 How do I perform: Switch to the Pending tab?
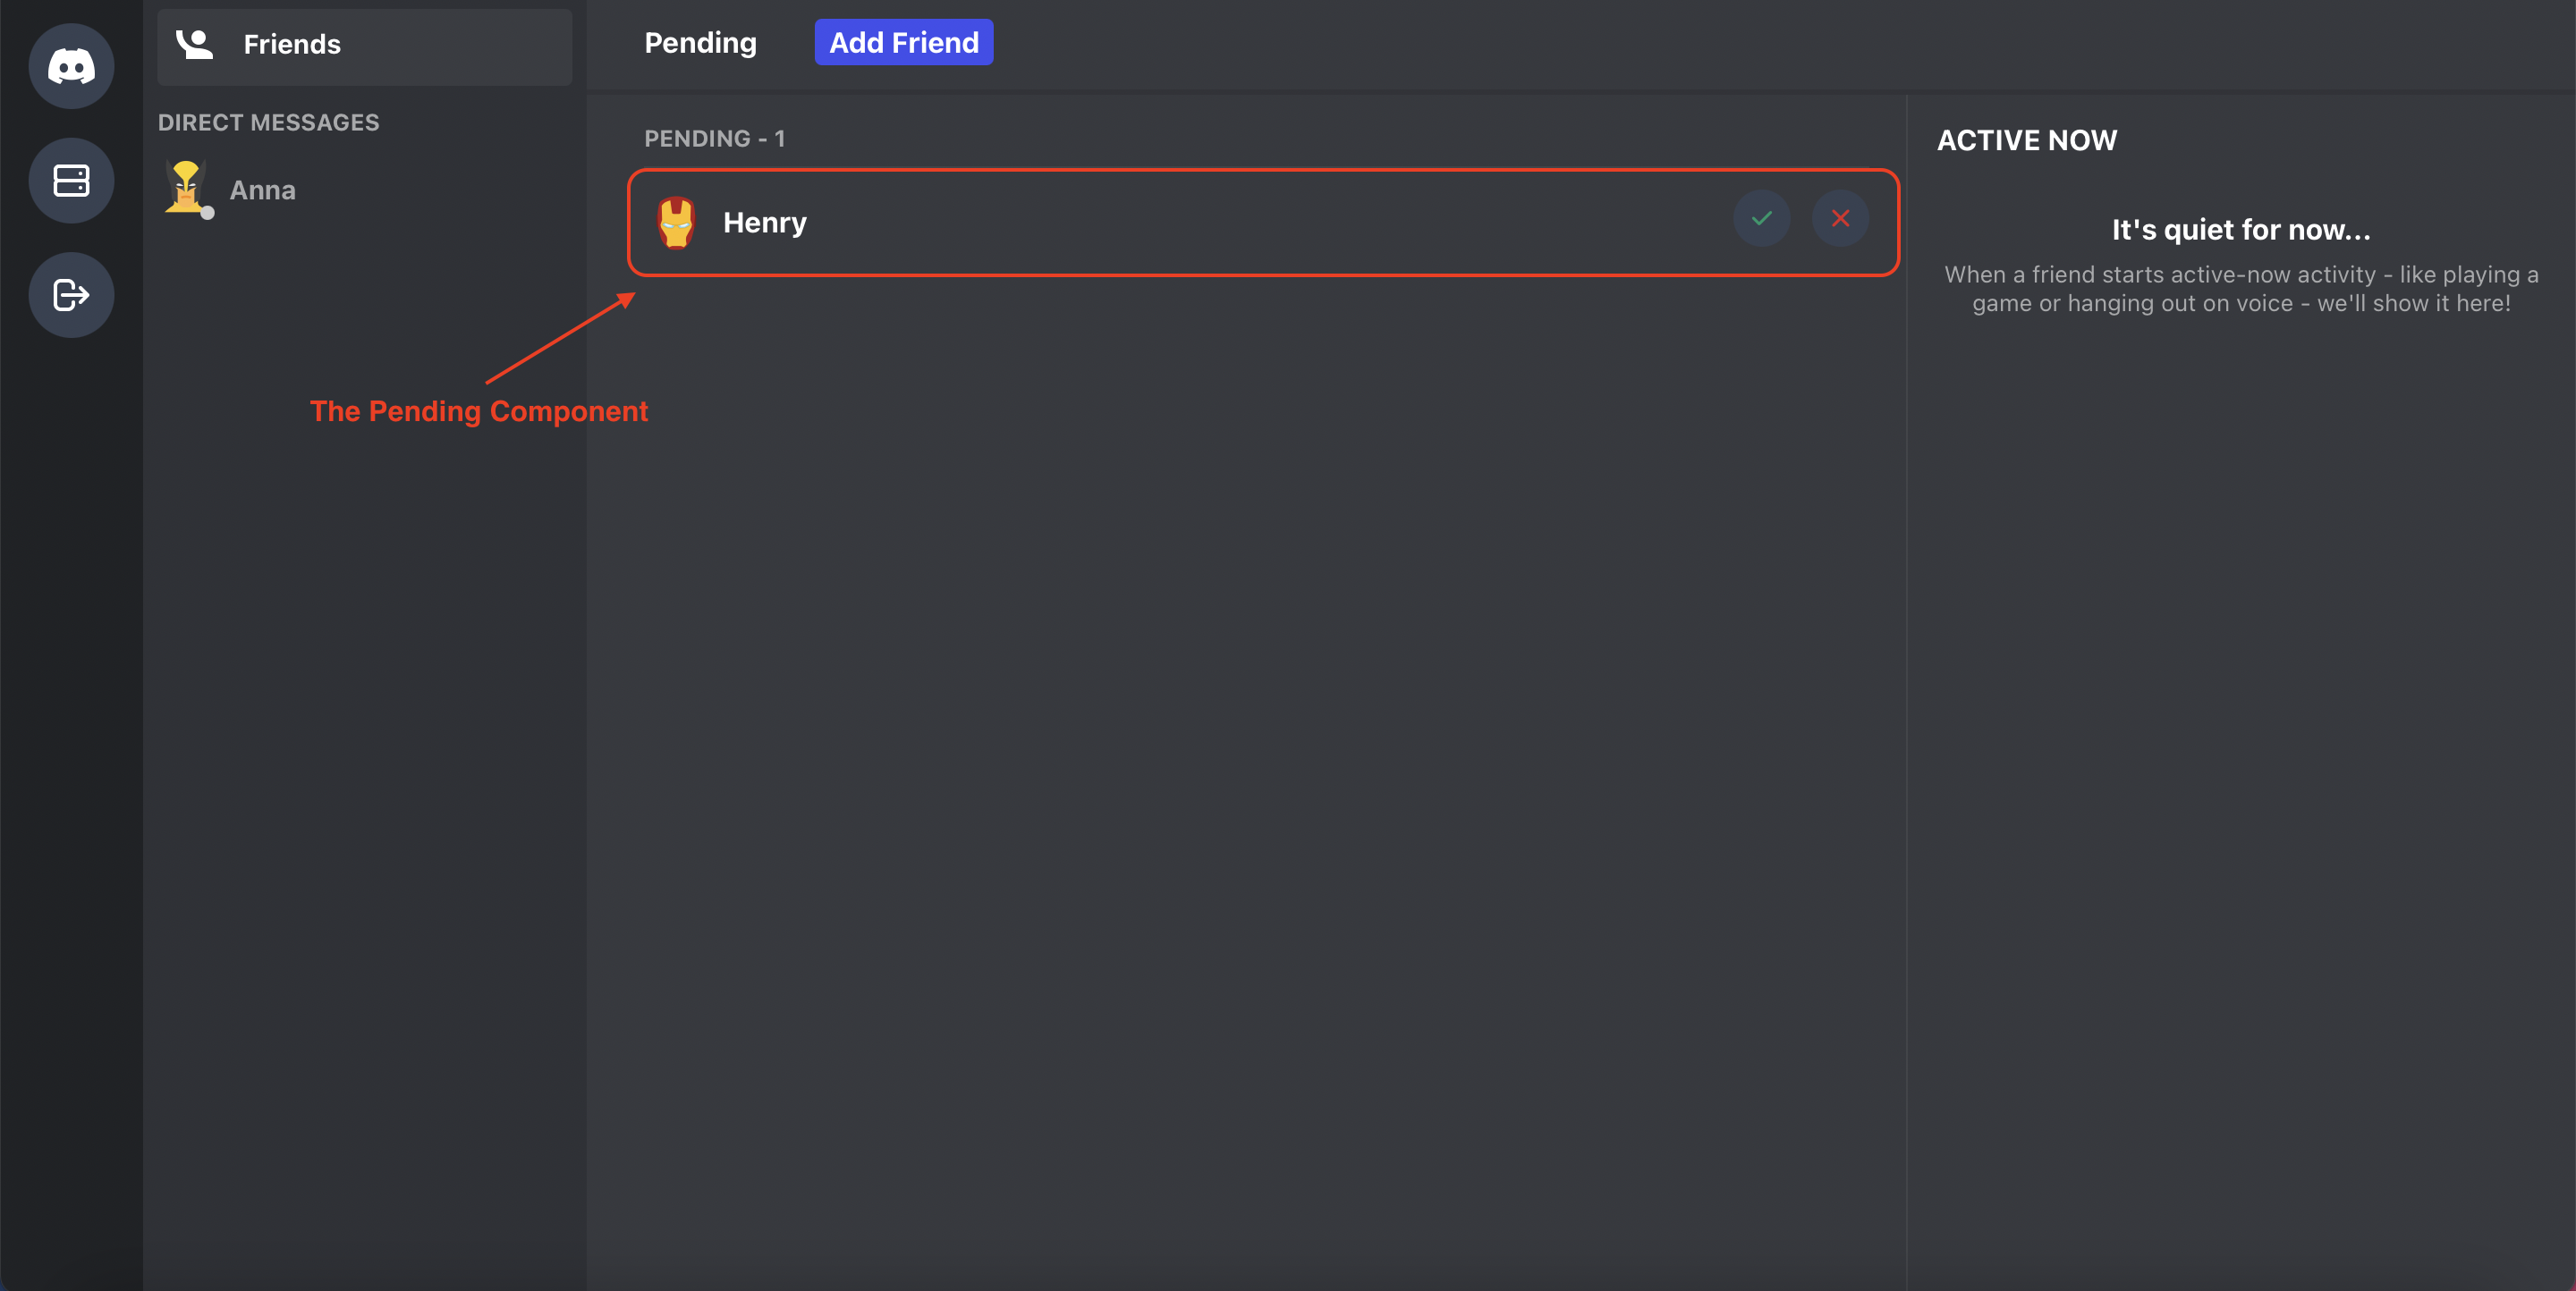pyautogui.click(x=700, y=43)
